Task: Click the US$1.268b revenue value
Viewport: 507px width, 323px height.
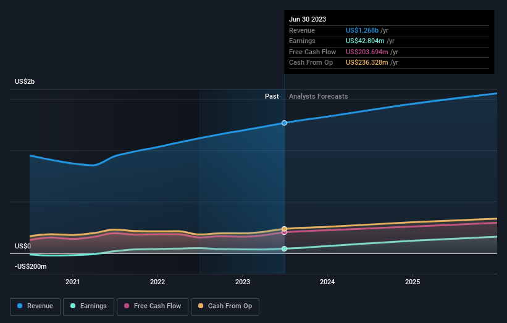Action: [x=362, y=30]
